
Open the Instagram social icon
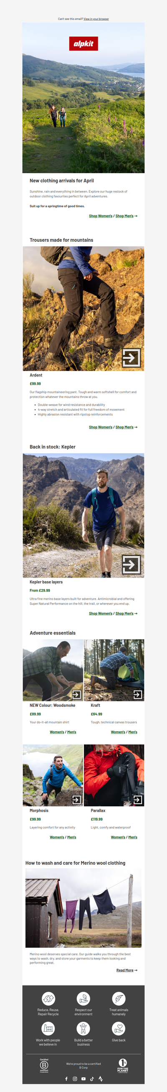[75, 1079]
